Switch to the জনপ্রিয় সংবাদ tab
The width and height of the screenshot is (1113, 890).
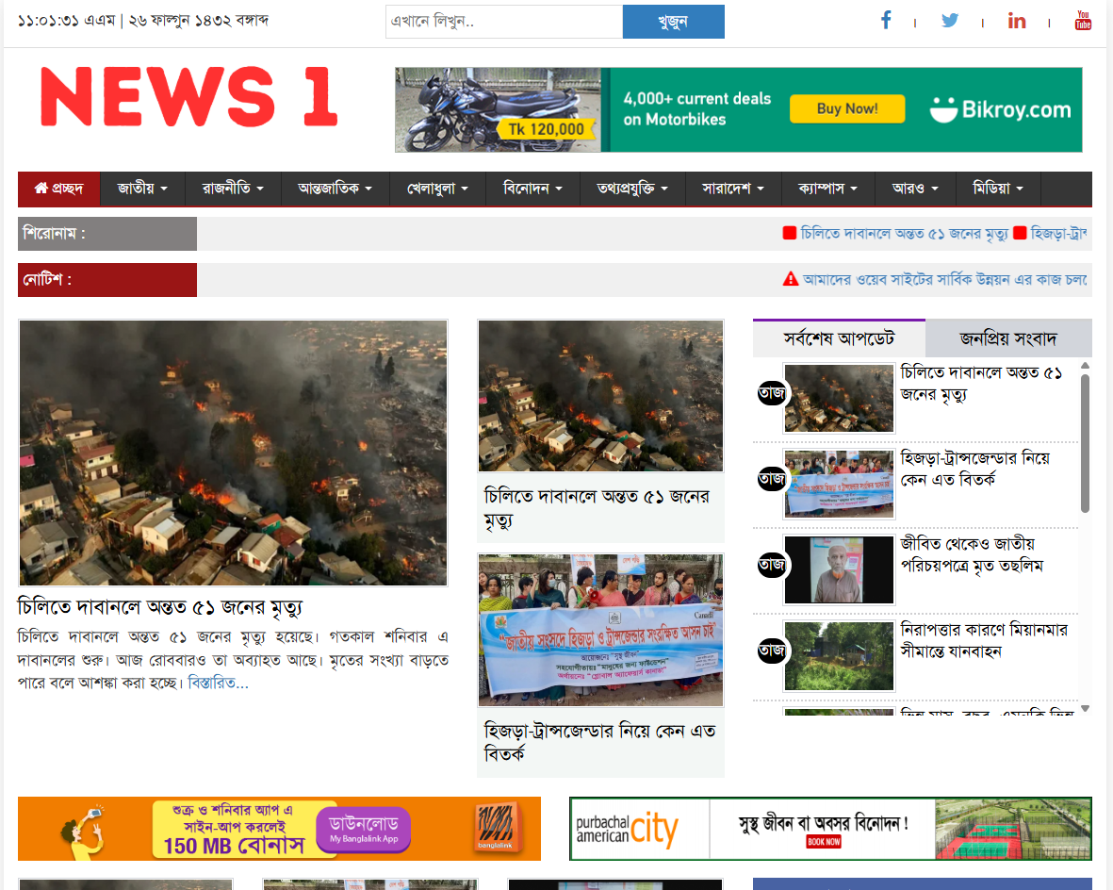tap(1008, 338)
